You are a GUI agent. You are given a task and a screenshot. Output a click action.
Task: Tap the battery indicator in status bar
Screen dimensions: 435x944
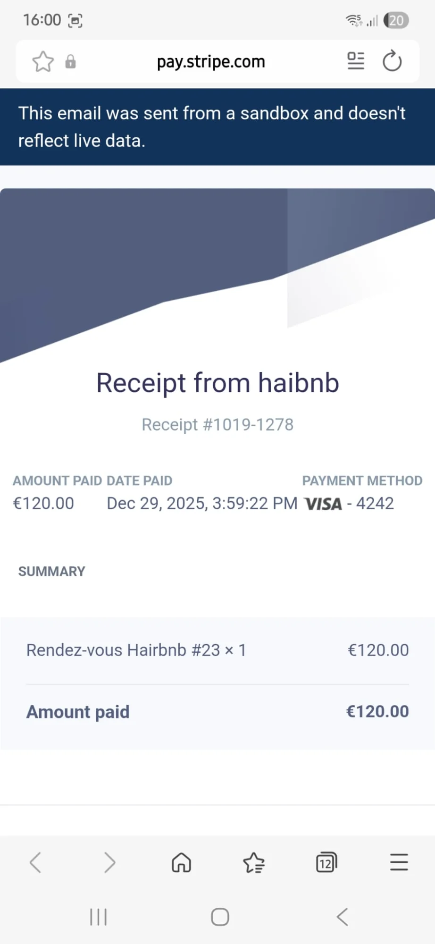click(x=396, y=20)
